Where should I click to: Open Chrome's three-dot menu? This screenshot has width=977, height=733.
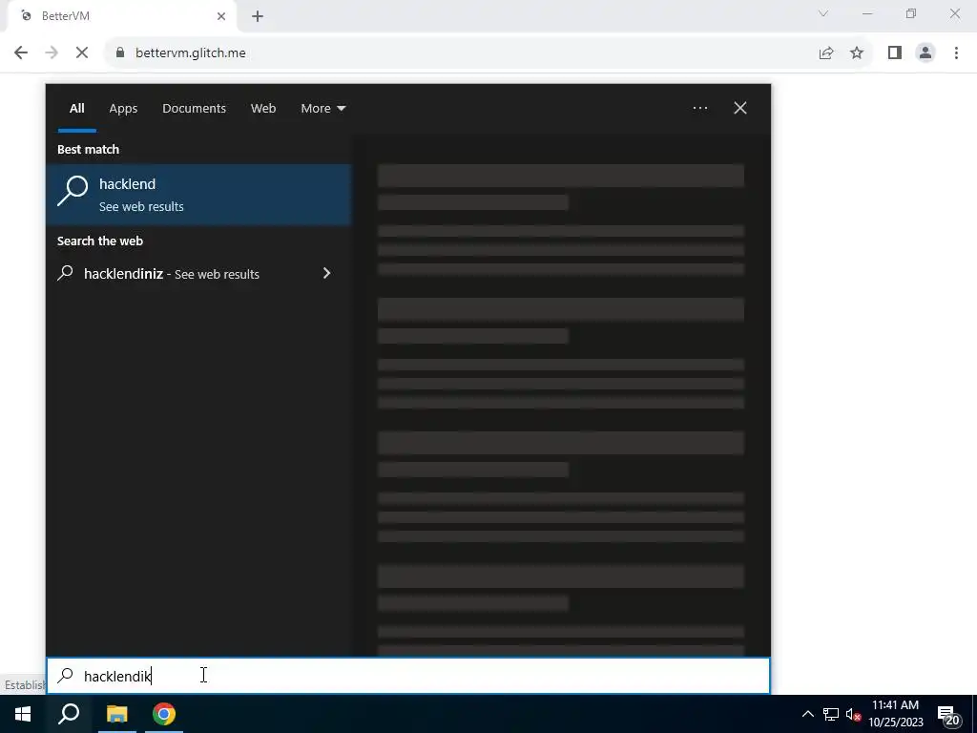pos(956,53)
